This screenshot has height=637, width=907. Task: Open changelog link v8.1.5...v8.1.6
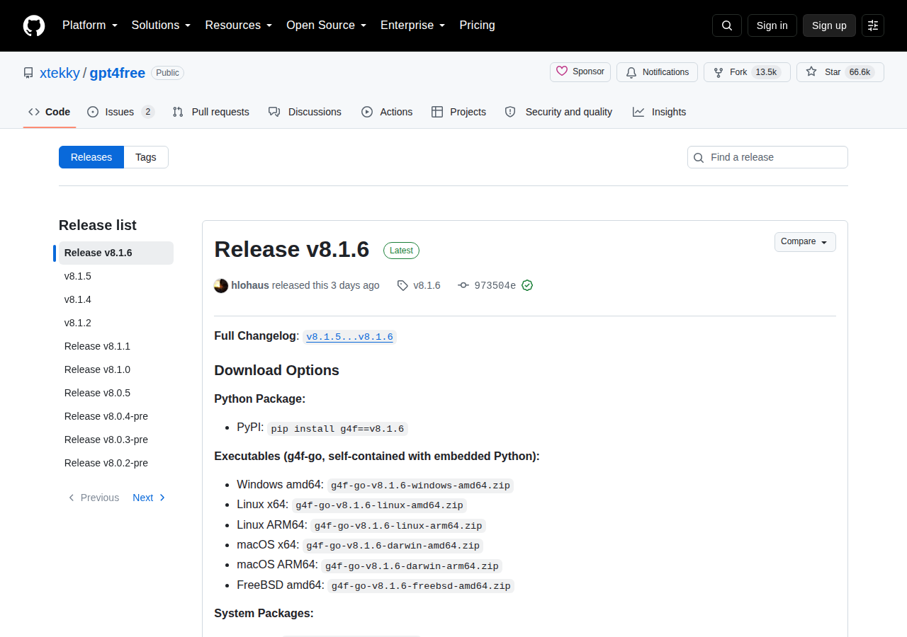click(x=349, y=337)
